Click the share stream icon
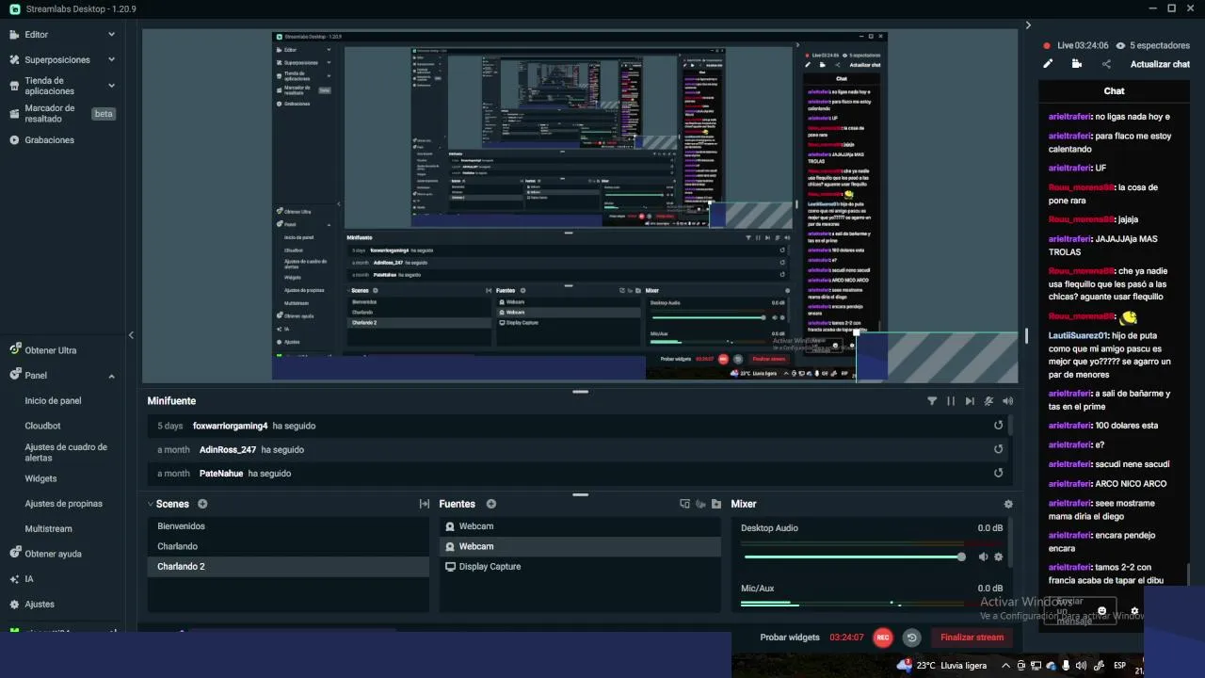 click(1106, 64)
